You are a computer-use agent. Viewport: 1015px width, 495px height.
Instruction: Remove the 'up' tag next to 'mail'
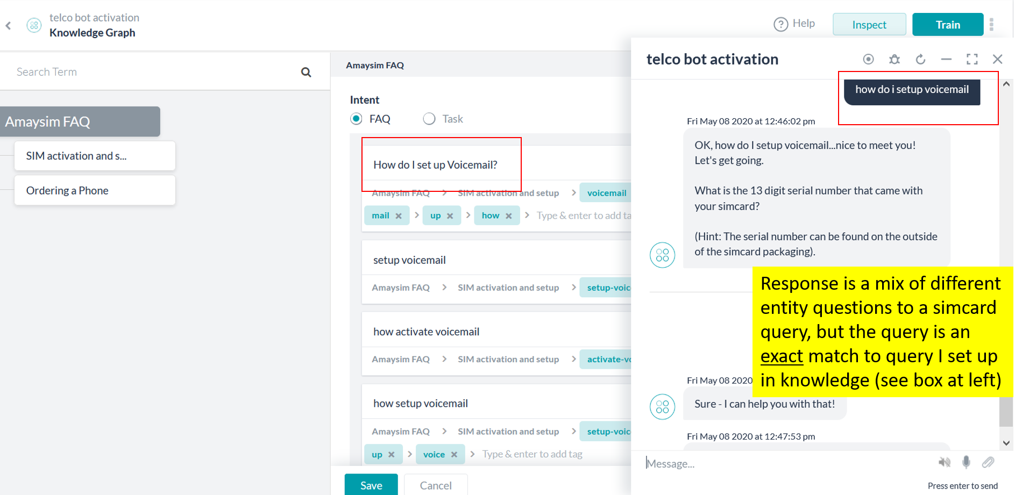coord(450,216)
